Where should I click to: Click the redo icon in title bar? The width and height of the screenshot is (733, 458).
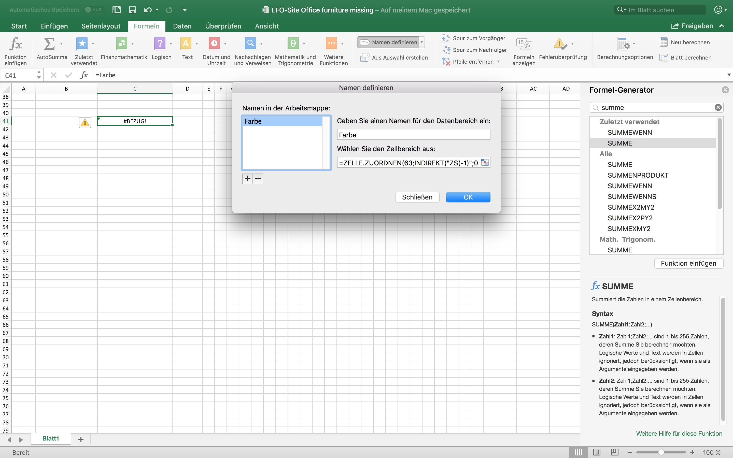pos(169,10)
